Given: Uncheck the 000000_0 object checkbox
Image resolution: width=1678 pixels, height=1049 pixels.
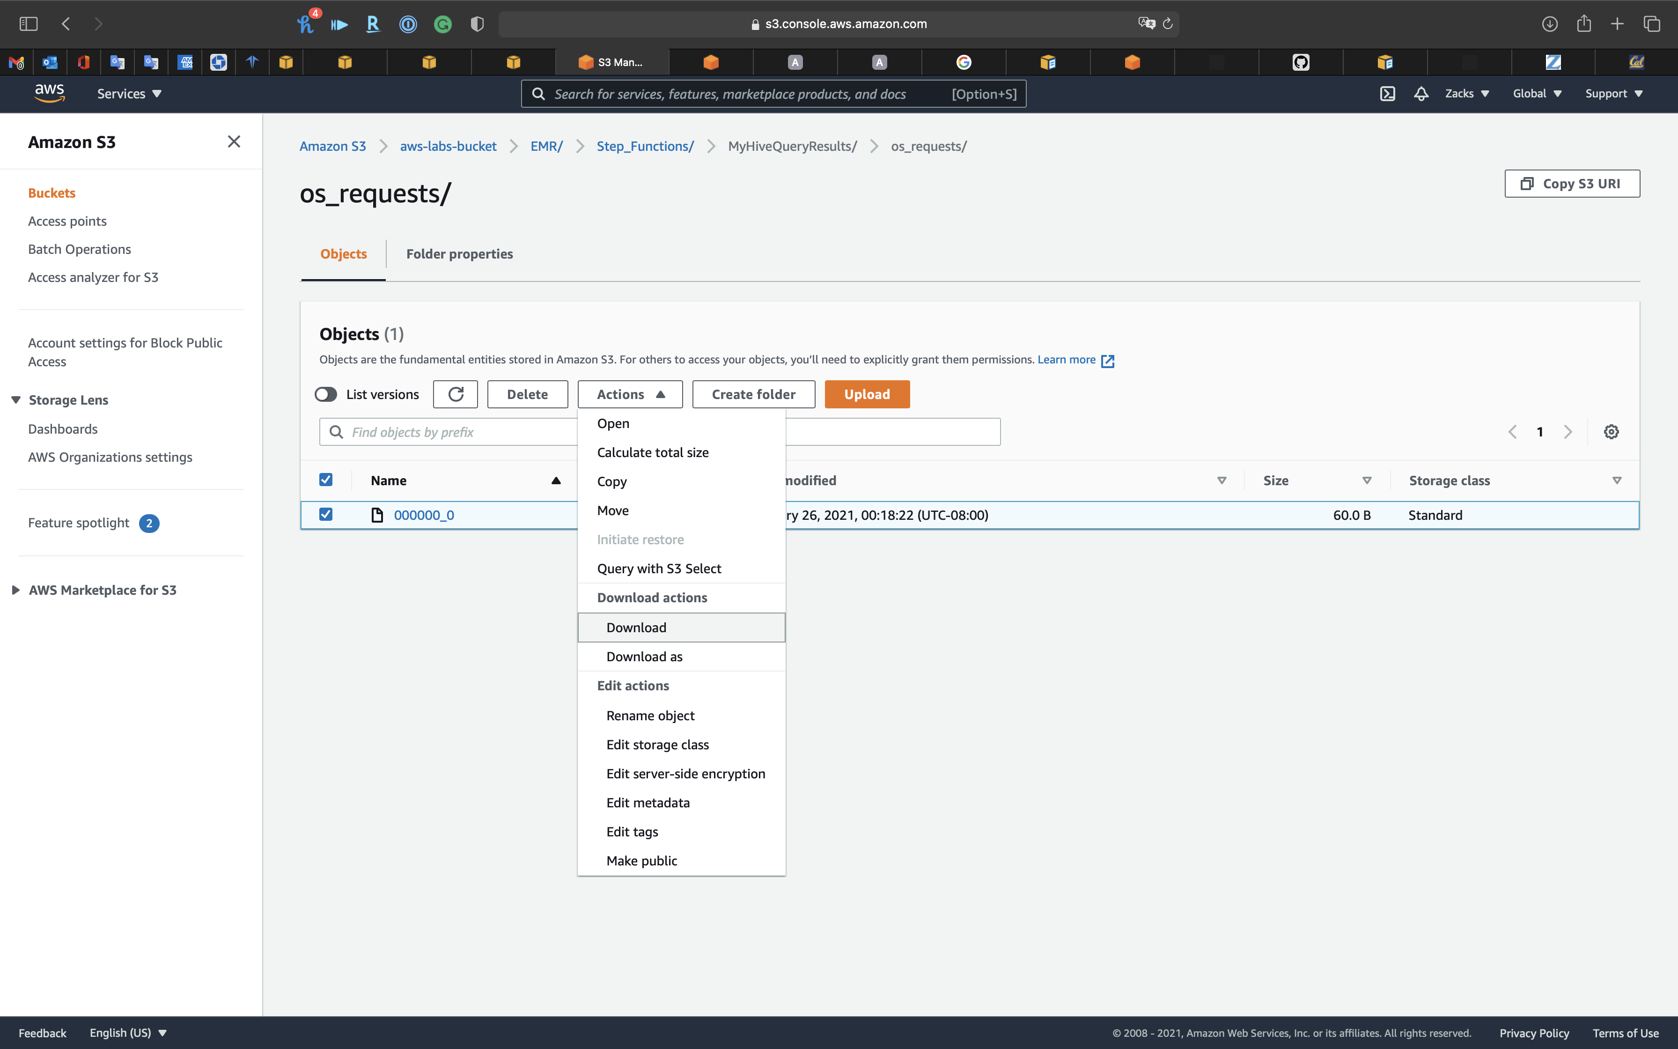Looking at the screenshot, I should pyautogui.click(x=326, y=515).
